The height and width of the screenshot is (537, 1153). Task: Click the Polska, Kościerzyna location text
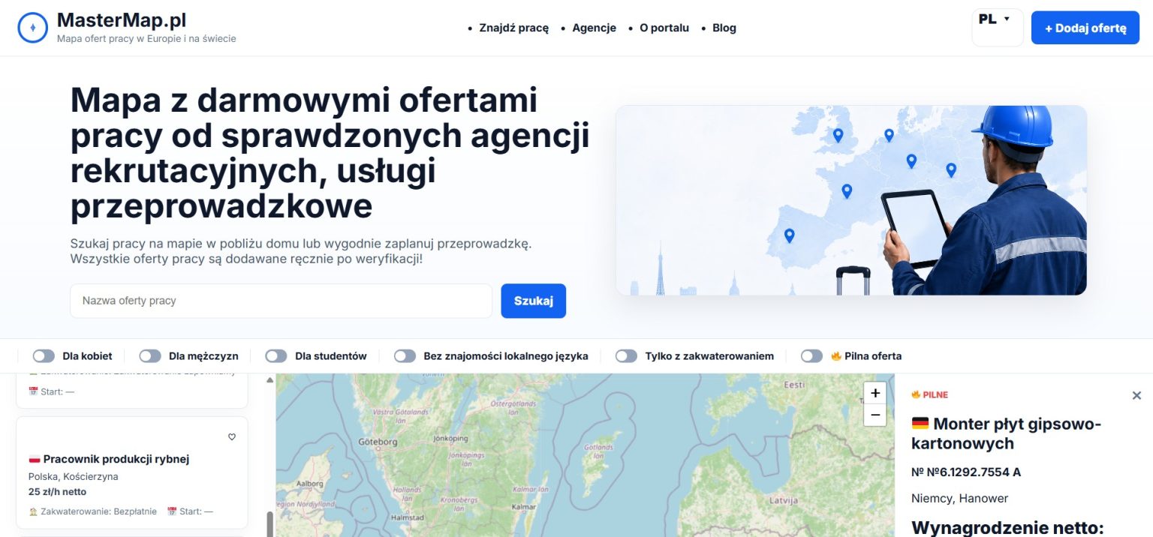pos(74,476)
